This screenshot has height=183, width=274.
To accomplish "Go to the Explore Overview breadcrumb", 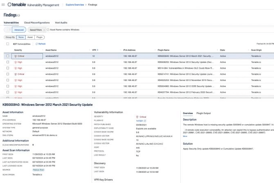I will click(x=75, y=5).
